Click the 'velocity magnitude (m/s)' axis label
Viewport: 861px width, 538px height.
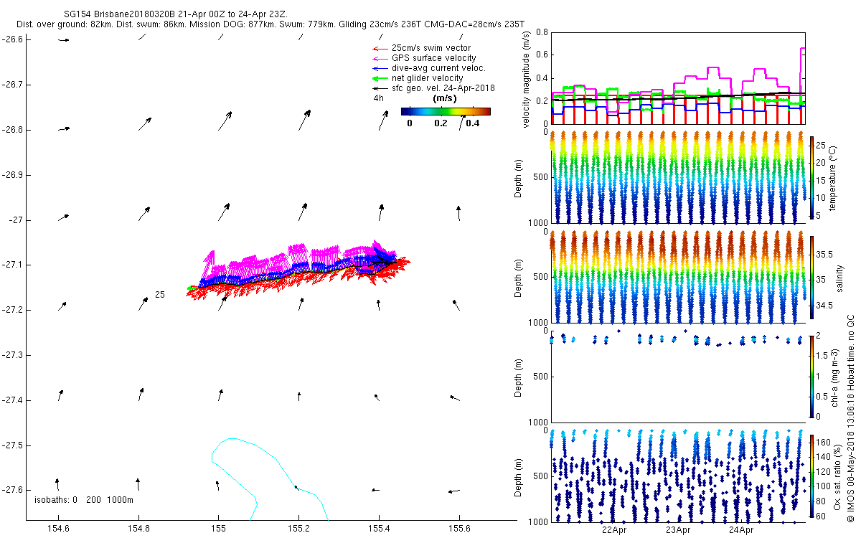pos(527,78)
